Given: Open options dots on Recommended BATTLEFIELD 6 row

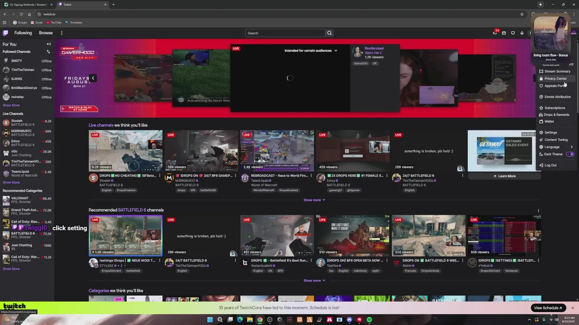Looking at the screenshot, I should pyautogui.click(x=538, y=210).
